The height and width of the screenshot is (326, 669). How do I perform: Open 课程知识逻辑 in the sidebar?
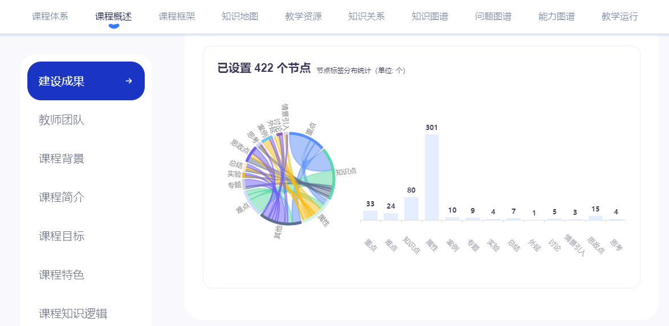(x=73, y=313)
